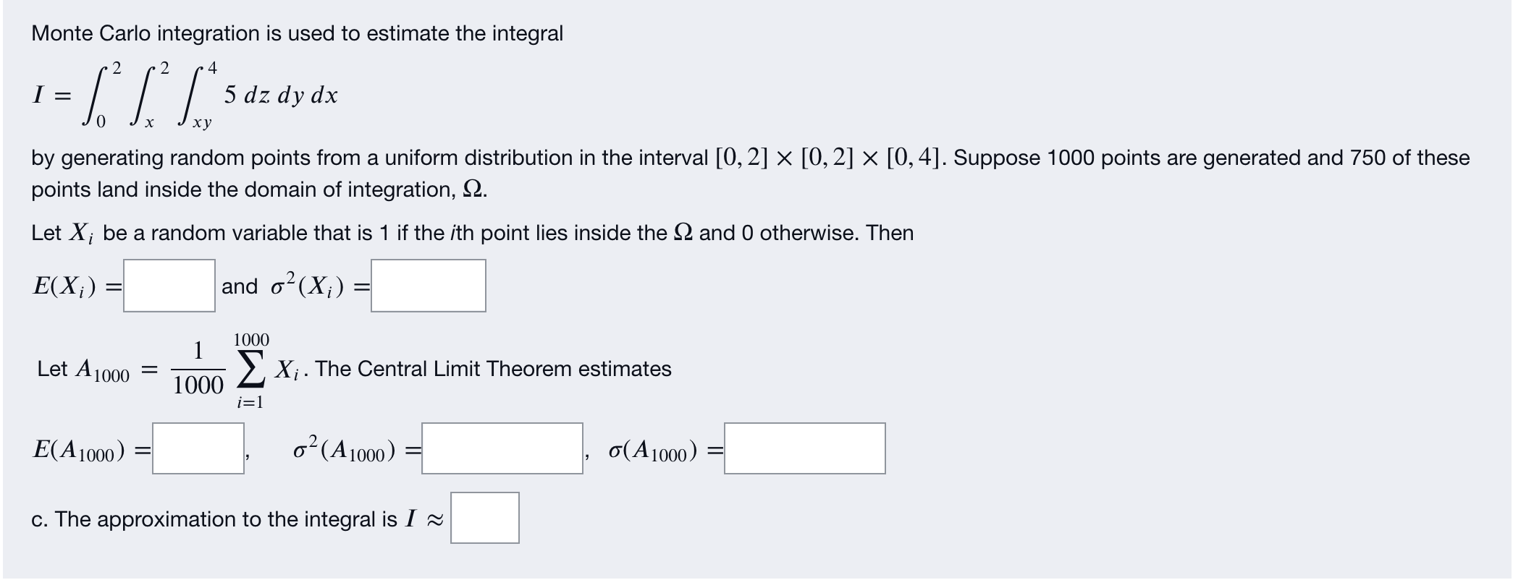Click the random variable Xi definition text

(471, 233)
